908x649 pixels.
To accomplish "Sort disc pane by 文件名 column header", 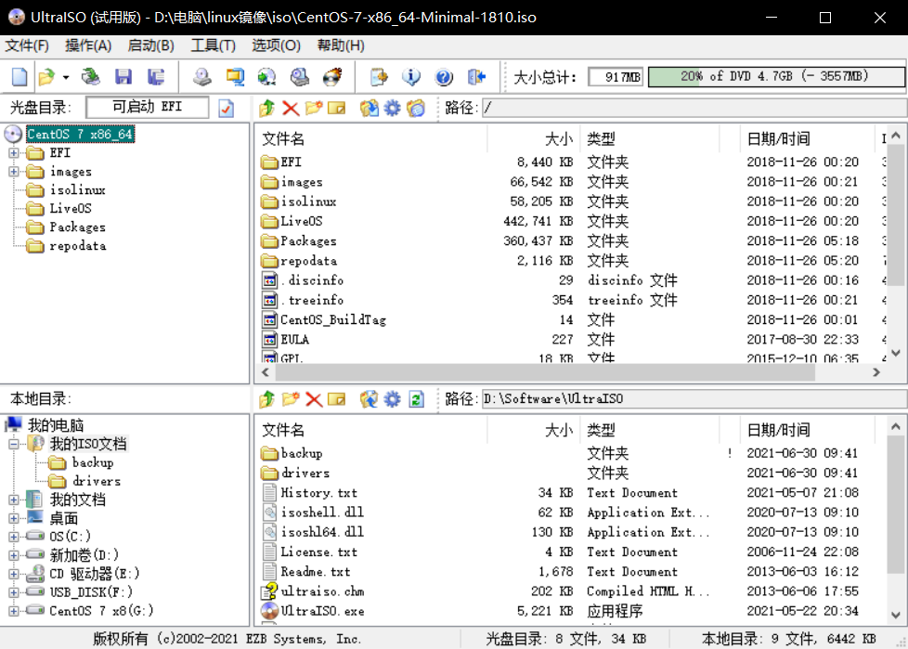I will click(x=371, y=139).
